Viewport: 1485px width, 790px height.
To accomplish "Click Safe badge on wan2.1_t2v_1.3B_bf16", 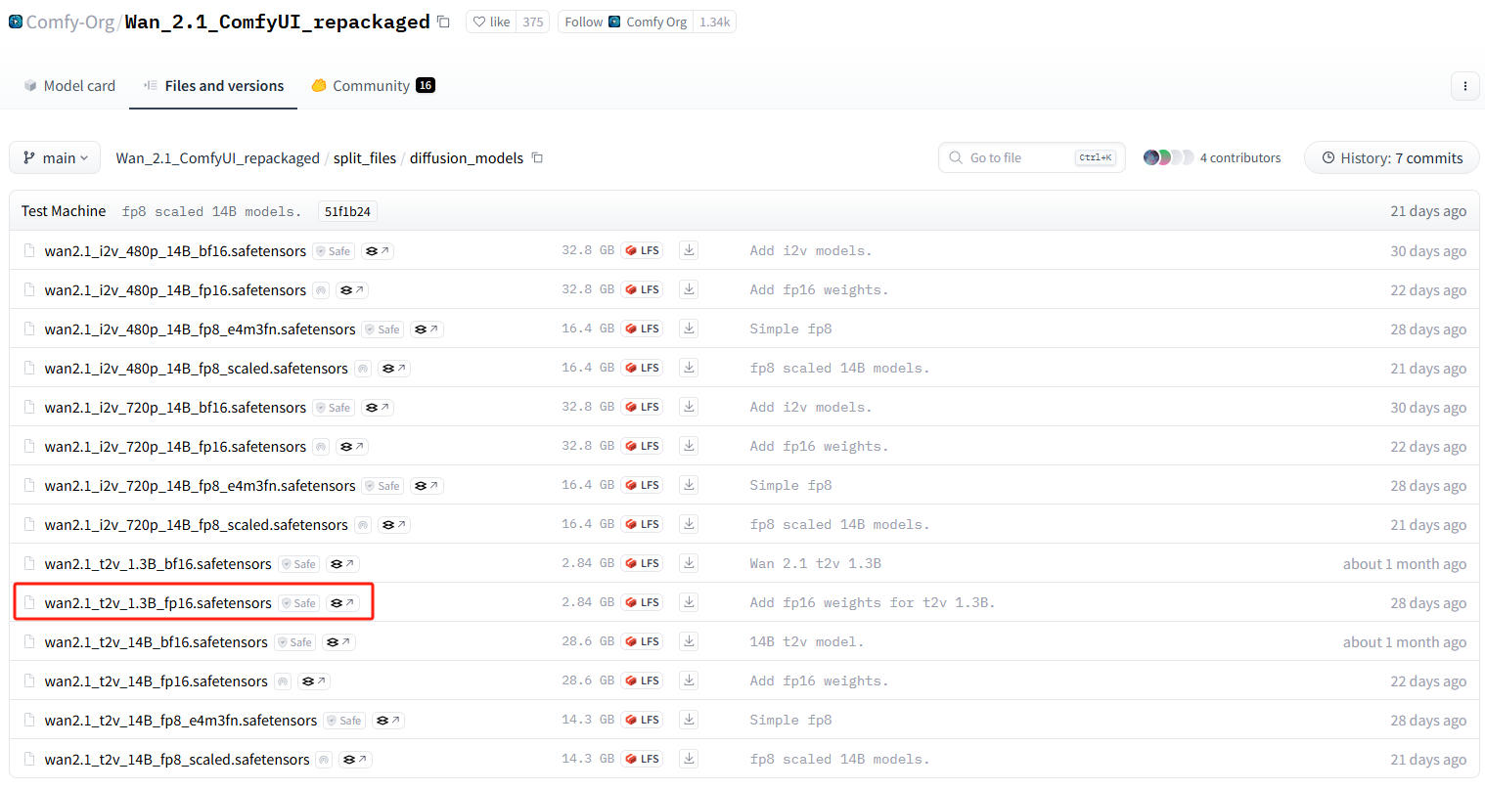I will coord(299,564).
